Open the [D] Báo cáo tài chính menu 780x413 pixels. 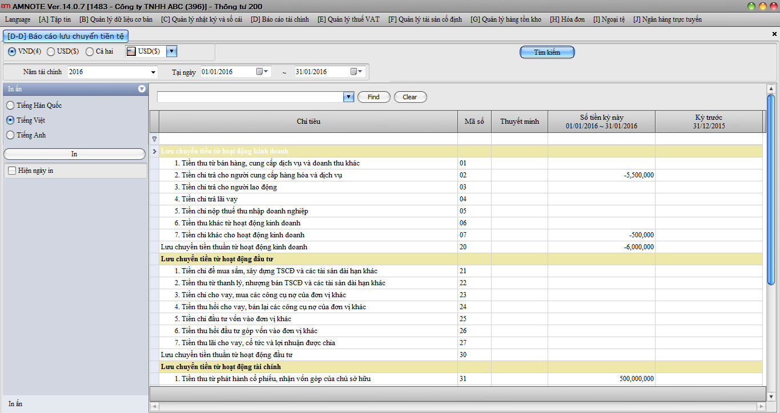click(280, 19)
